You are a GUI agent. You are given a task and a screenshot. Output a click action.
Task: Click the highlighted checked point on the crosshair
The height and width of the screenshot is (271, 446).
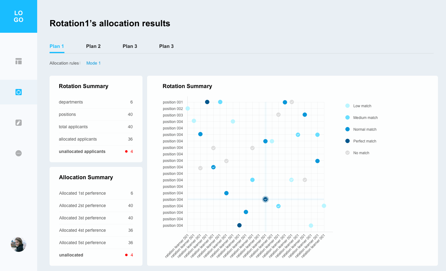point(265,199)
